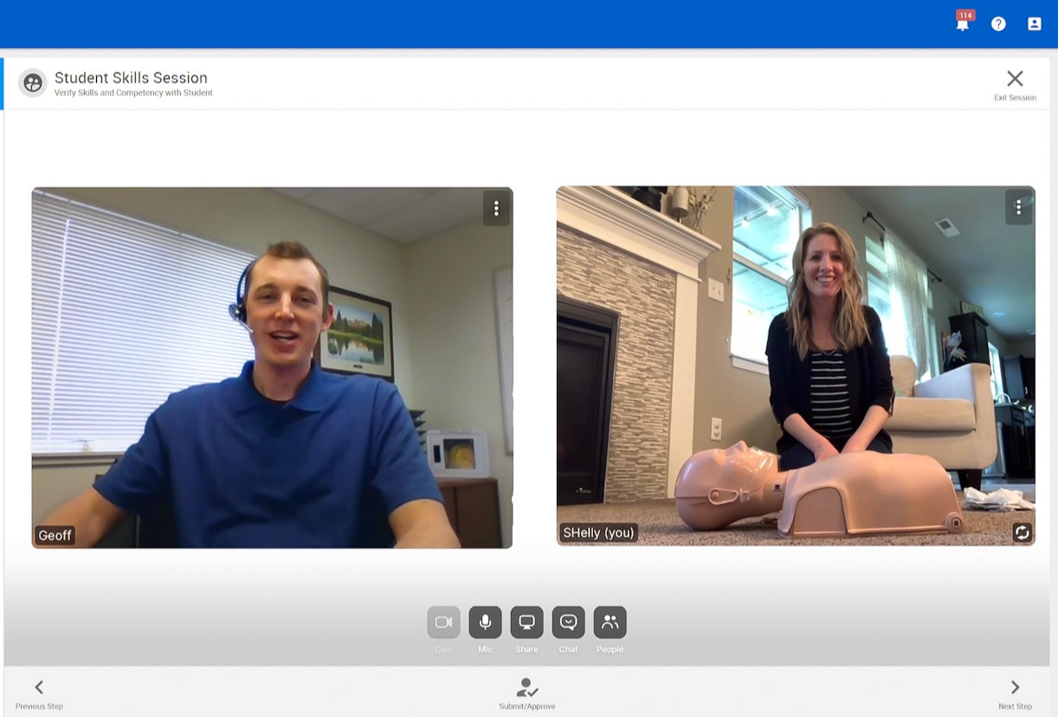The image size is (1058, 717).
Task: Open the user account profile icon
Action: [1034, 24]
